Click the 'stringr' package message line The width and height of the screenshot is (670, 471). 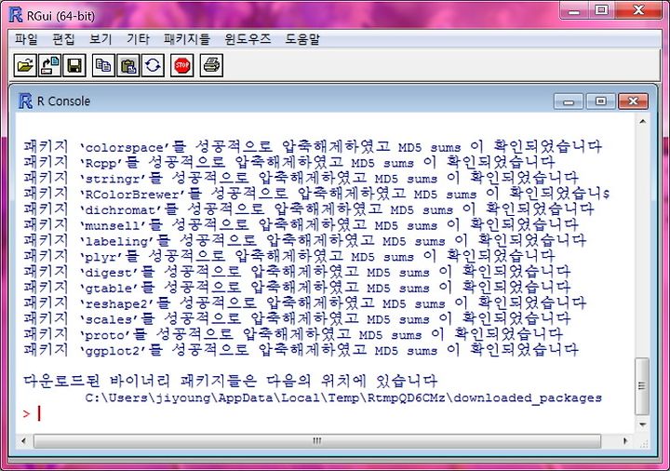point(301,178)
